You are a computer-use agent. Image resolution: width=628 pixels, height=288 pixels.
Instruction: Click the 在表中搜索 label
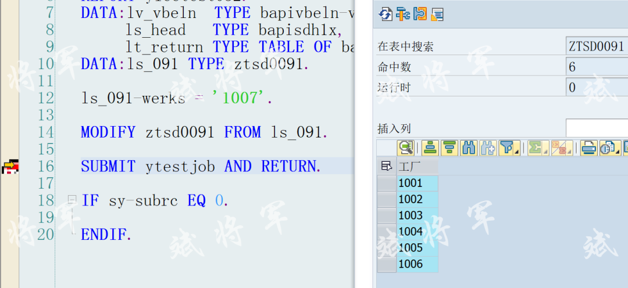405,47
